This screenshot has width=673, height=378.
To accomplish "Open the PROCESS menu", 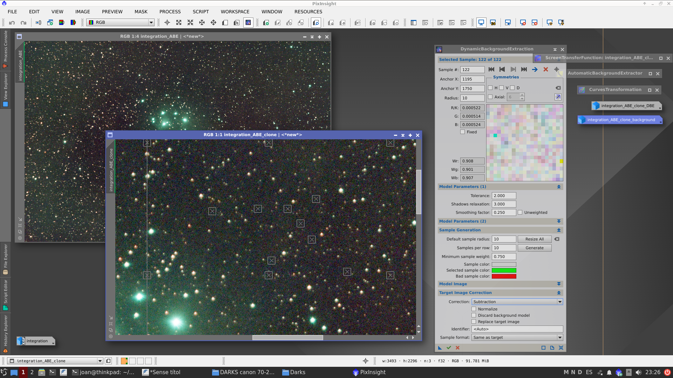I will (170, 12).
